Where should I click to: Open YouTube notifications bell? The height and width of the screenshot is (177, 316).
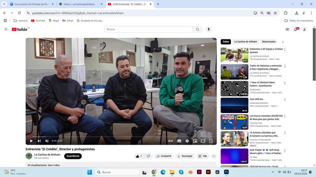coord(296,29)
